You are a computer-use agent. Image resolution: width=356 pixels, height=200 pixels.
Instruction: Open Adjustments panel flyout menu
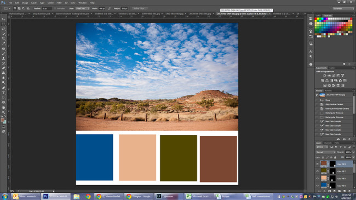(x=353, y=68)
